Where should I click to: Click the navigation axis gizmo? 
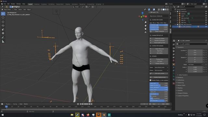[143, 16]
